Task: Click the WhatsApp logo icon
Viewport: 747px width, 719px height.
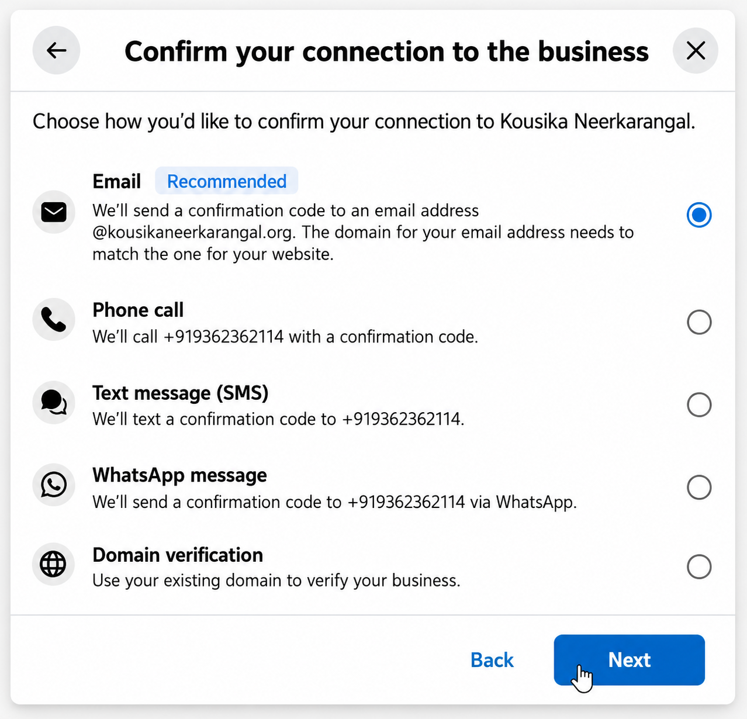Action: pos(54,485)
